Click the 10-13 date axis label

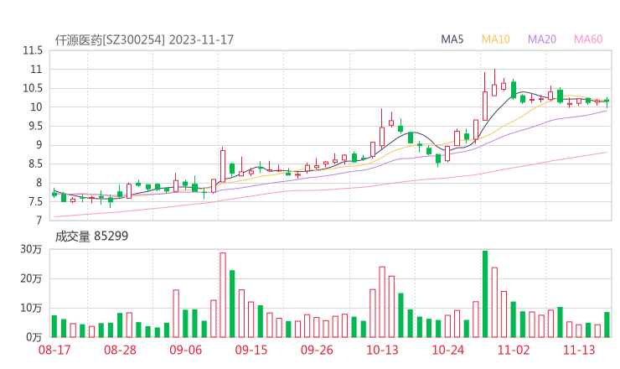(382, 350)
